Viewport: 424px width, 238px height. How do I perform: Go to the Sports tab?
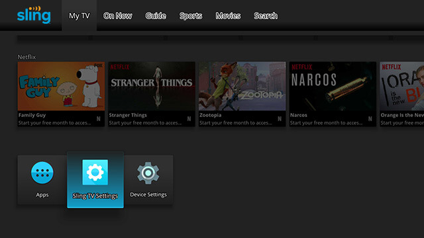pyautogui.click(x=191, y=16)
